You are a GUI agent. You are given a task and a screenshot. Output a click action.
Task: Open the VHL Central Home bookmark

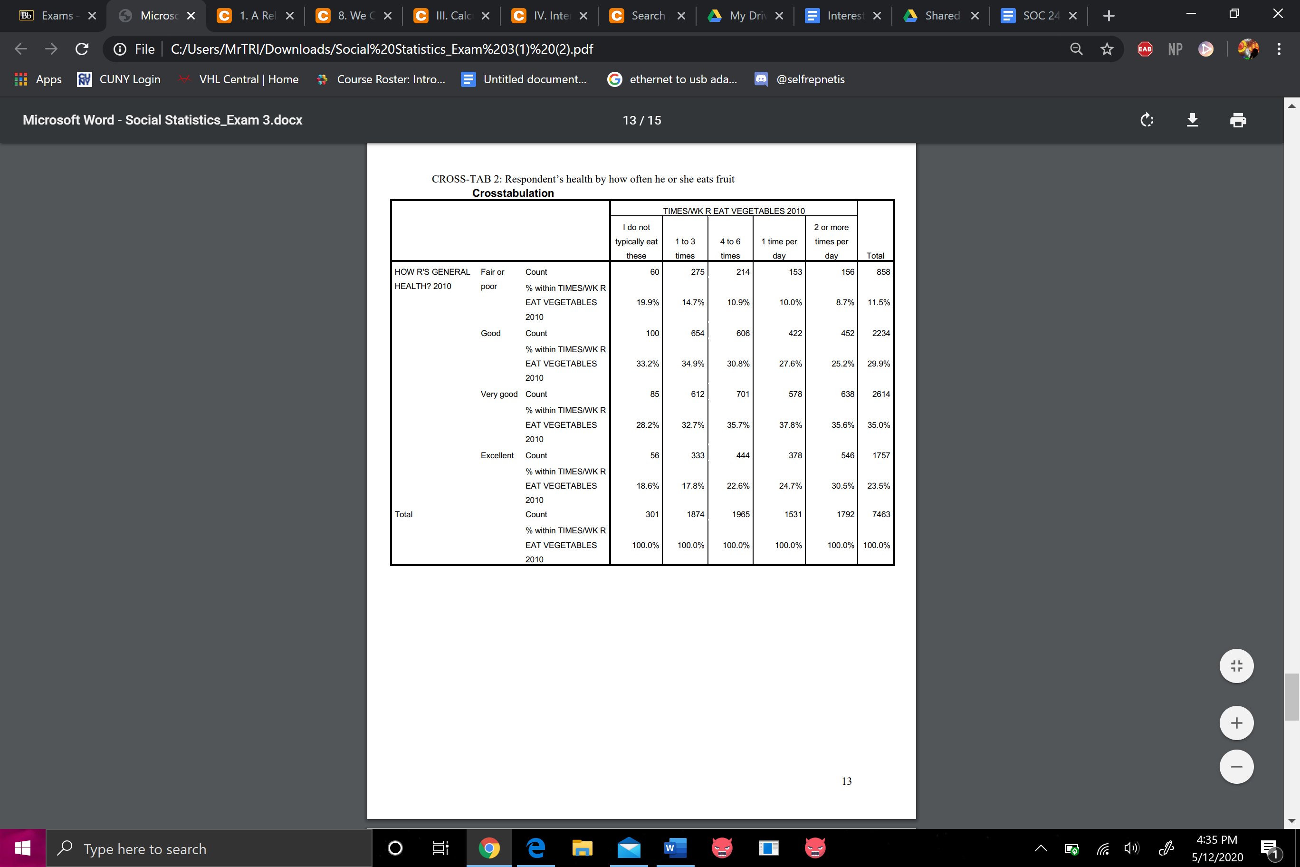coord(238,79)
